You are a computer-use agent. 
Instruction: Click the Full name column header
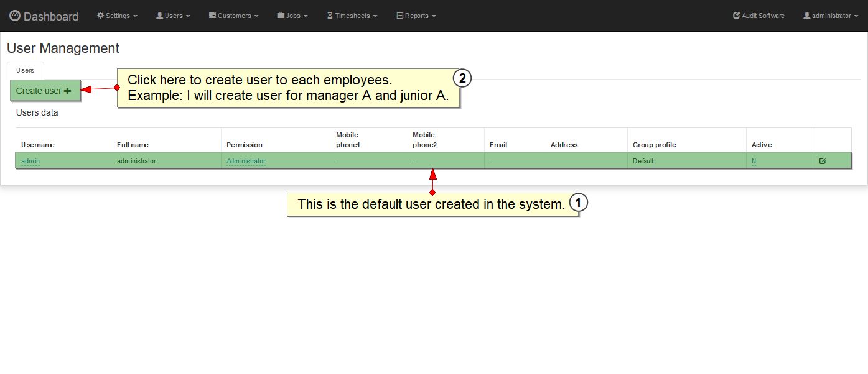coord(133,145)
